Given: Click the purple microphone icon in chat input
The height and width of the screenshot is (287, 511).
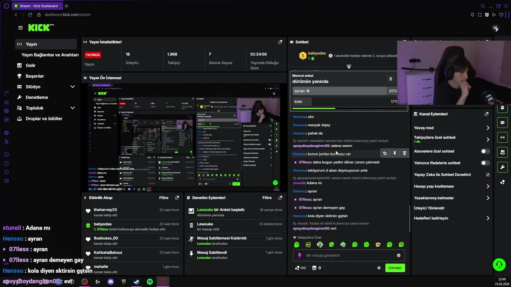Looking at the screenshot, I should coord(300,256).
